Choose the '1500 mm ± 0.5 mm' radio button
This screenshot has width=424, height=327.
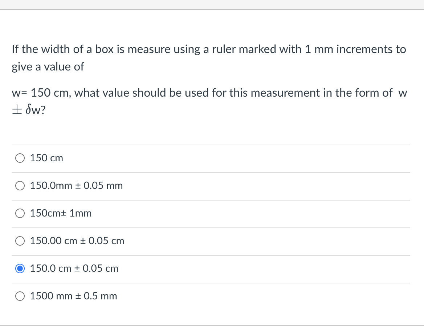pyautogui.click(x=20, y=296)
